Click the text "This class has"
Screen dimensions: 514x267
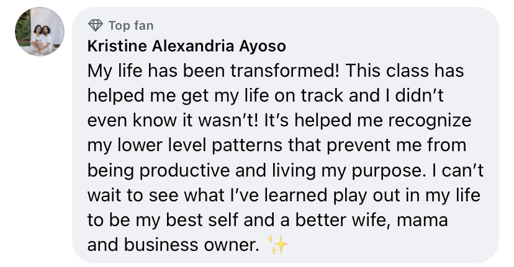tap(405, 71)
